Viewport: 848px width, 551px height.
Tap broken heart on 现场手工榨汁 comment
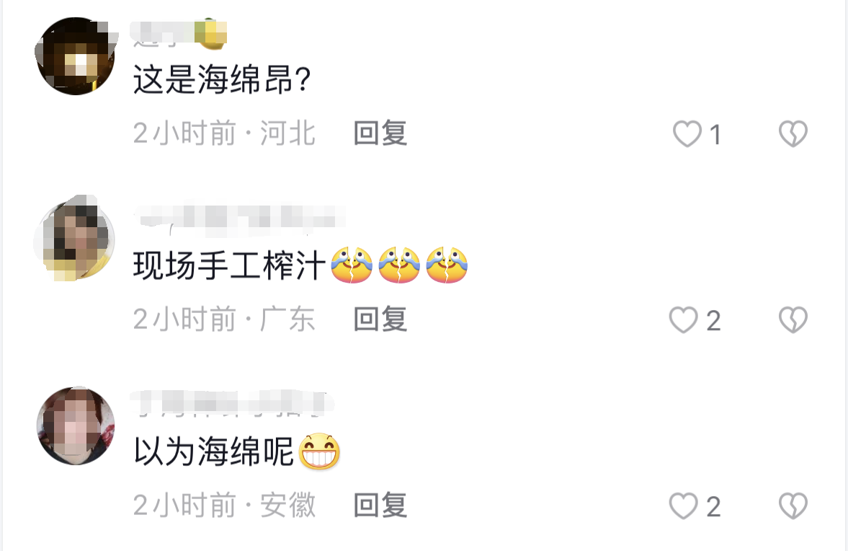[x=793, y=320]
